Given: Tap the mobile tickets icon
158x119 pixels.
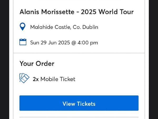Looking at the screenshot, I should [24, 78].
